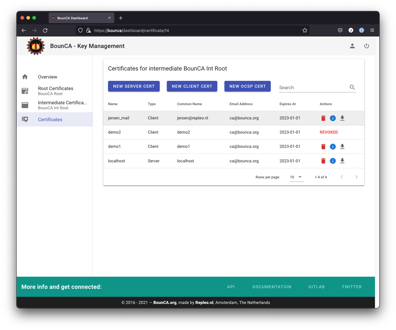Open Root Certificates in sidebar
The height and width of the screenshot is (330, 396).
pos(54,91)
